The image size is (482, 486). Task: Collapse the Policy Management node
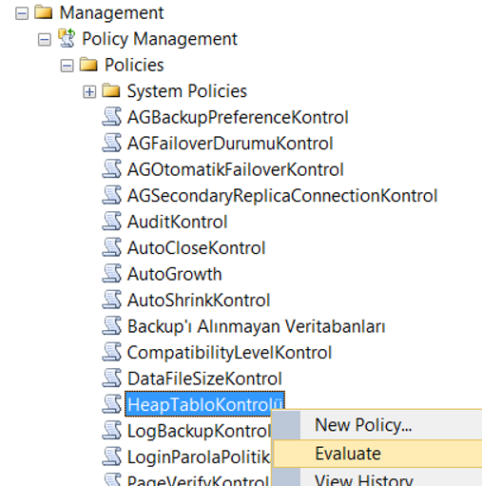pyautogui.click(x=45, y=40)
